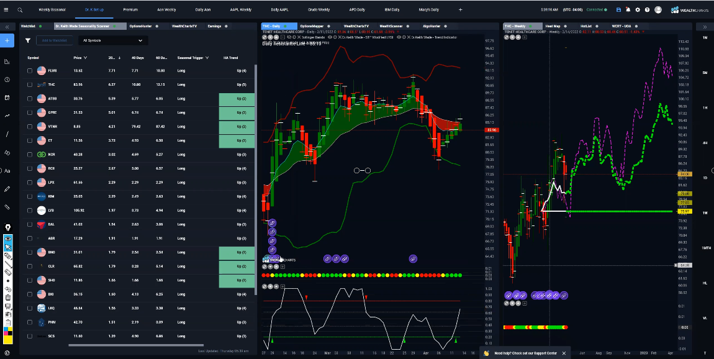The image size is (714, 359).
Task: Open the search magnifier in top bar
Action: pyautogui.click(x=20, y=9)
